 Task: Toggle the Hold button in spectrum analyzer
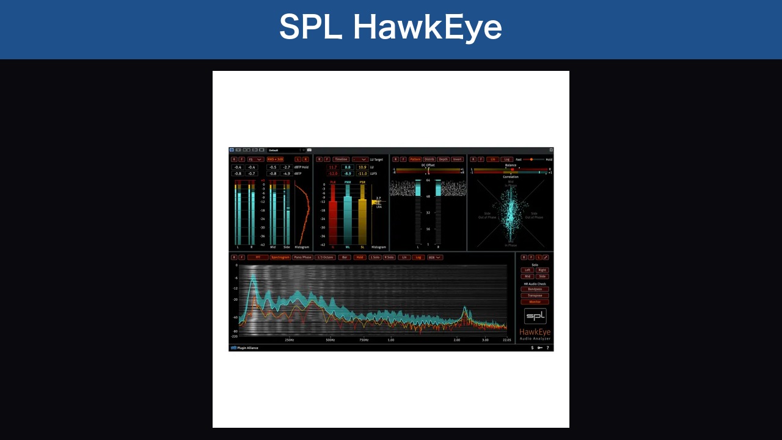[360, 257]
